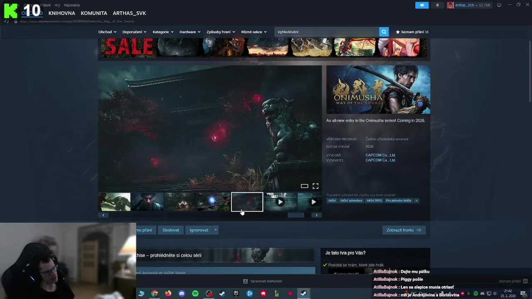Show previous thumbnails with left arrow

103,215
